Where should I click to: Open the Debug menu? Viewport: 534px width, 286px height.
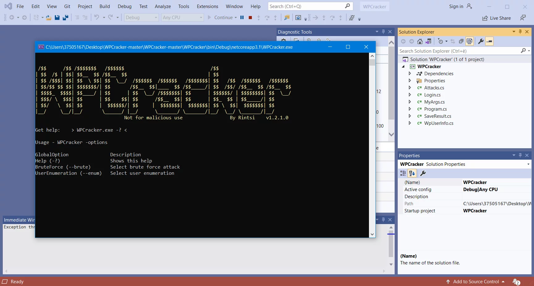coord(125,6)
